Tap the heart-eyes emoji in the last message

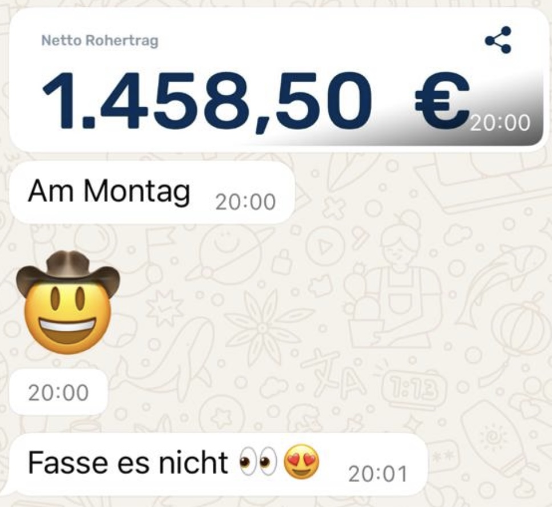pos(302,462)
